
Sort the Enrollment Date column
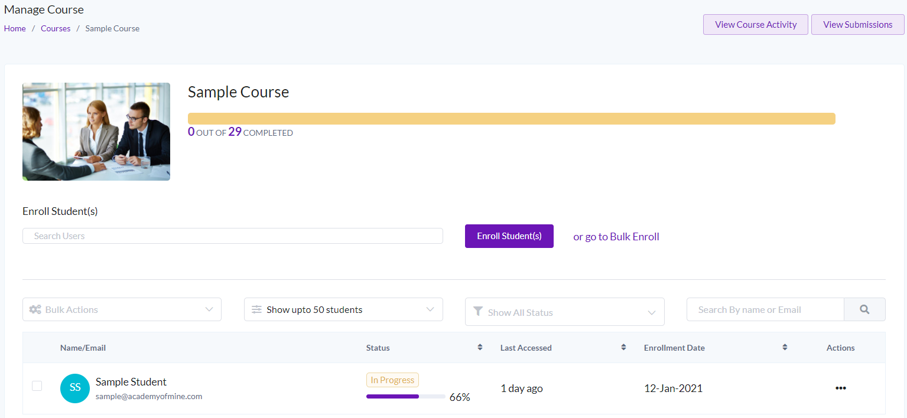click(785, 347)
